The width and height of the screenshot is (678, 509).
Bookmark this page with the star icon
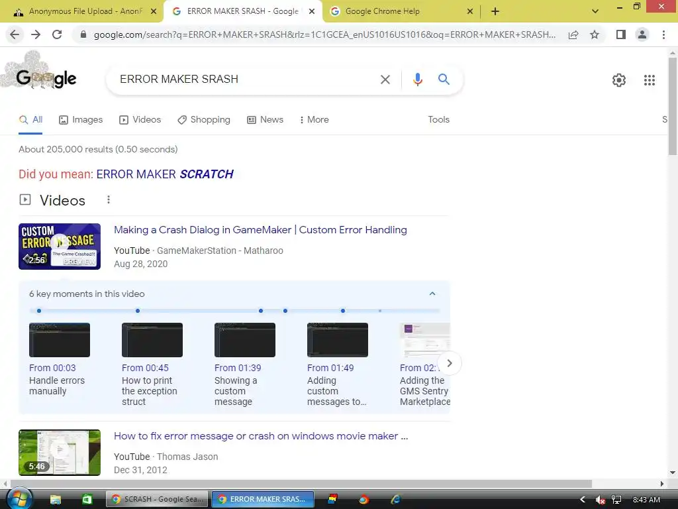pos(595,34)
